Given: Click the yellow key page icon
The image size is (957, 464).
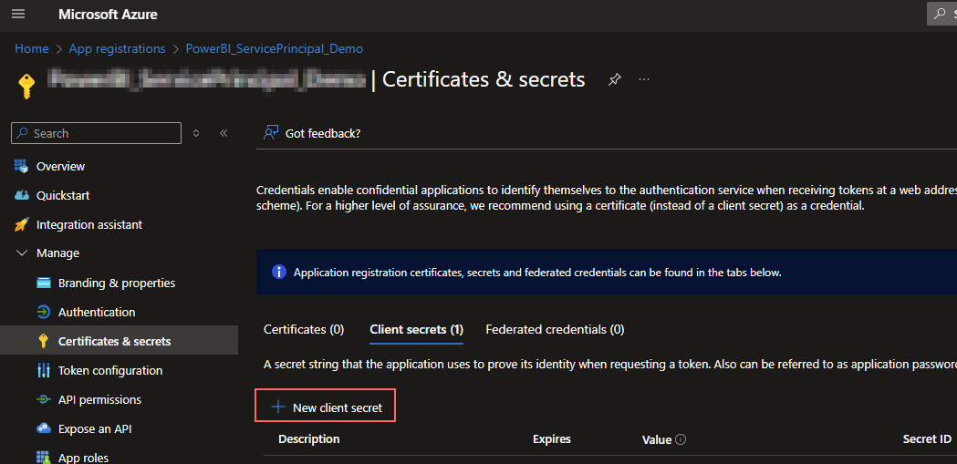Looking at the screenshot, I should pyautogui.click(x=25, y=86).
